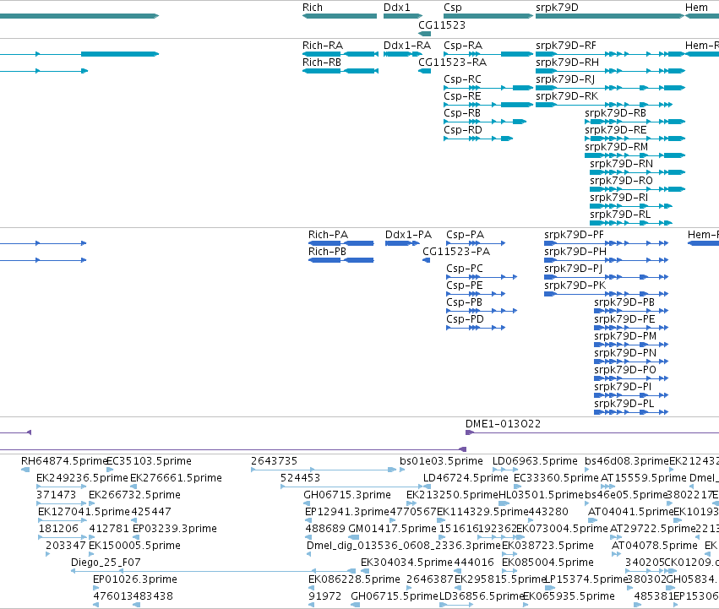719x609 pixels.
Task: Click protein srpk79D-PH
Action: click(575, 252)
